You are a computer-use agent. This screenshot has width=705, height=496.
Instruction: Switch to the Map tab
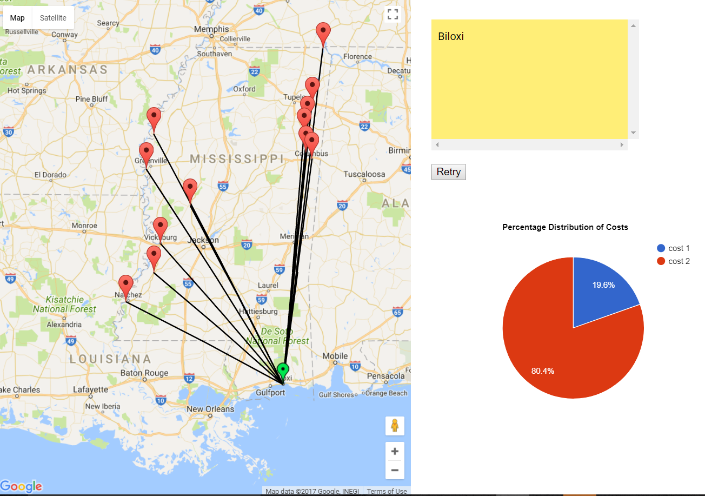click(17, 17)
